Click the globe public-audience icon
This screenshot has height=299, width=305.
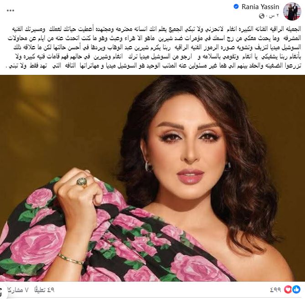[262, 16]
